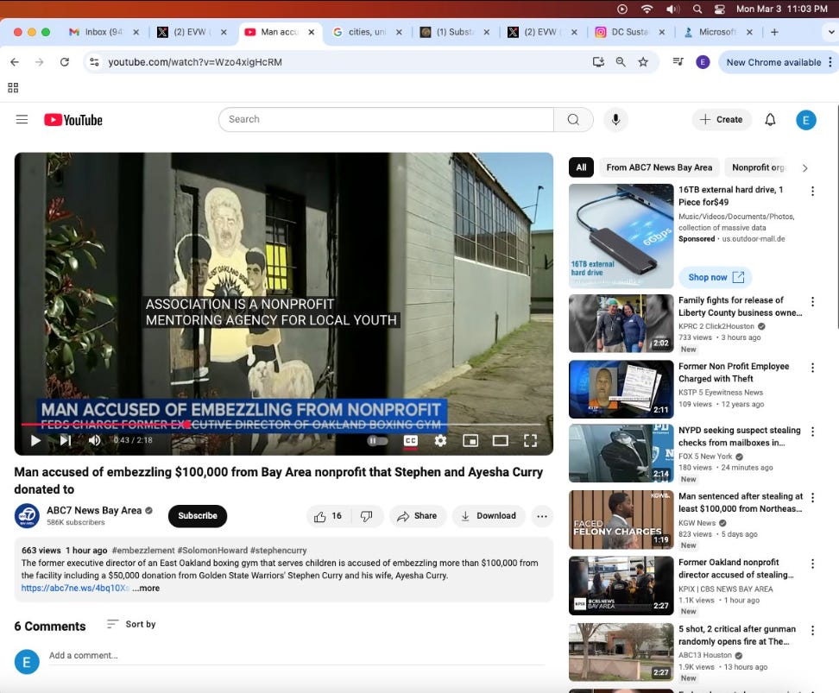Screen dimensions: 839x693
Task: Open ABC7 News Bay Area channel avatar
Action: tap(27, 516)
